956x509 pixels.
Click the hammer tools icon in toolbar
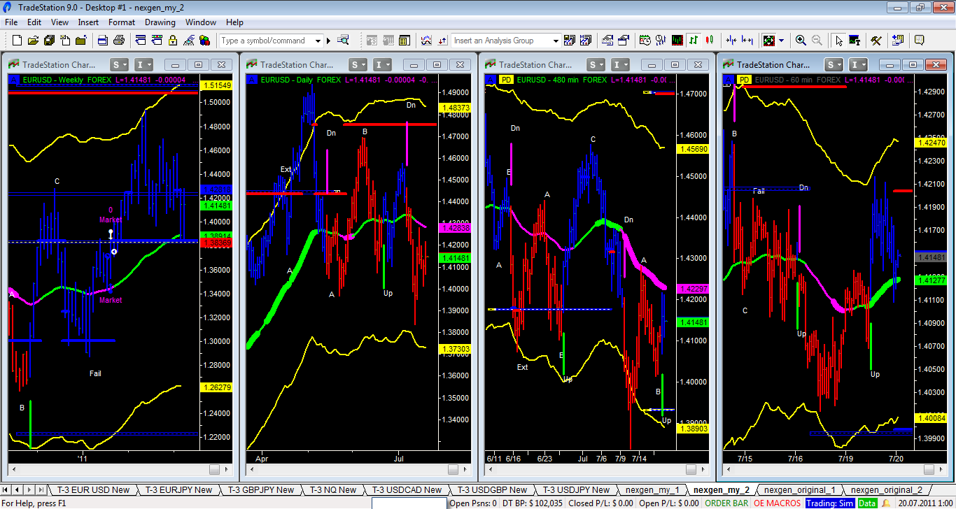click(x=876, y=41)
